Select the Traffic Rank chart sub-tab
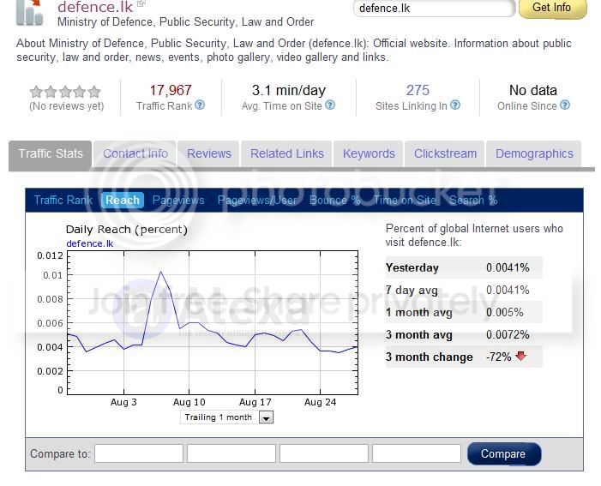The width and height of the screenshot is (601, 486). 63,200
